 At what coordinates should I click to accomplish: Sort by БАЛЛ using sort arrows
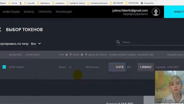point(70,54)
